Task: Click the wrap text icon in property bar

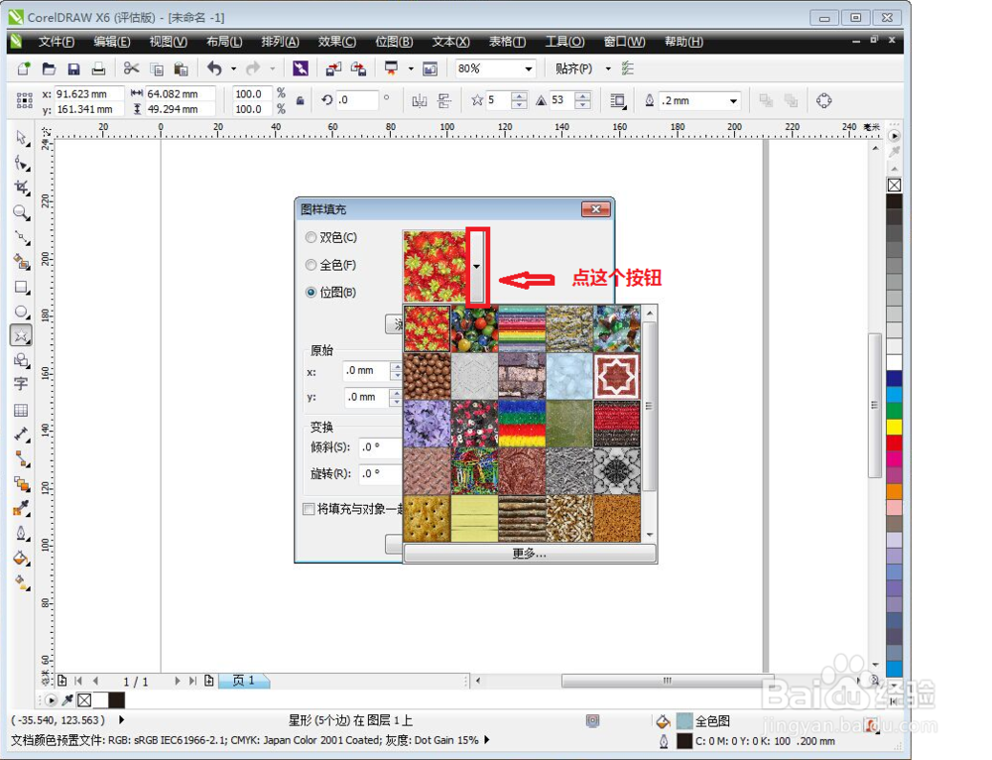Action: tap(618, 100)
